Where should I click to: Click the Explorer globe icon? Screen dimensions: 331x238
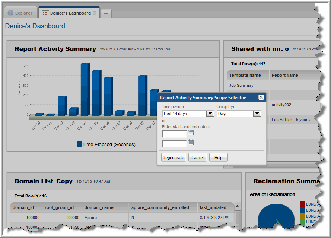[10, 13]
